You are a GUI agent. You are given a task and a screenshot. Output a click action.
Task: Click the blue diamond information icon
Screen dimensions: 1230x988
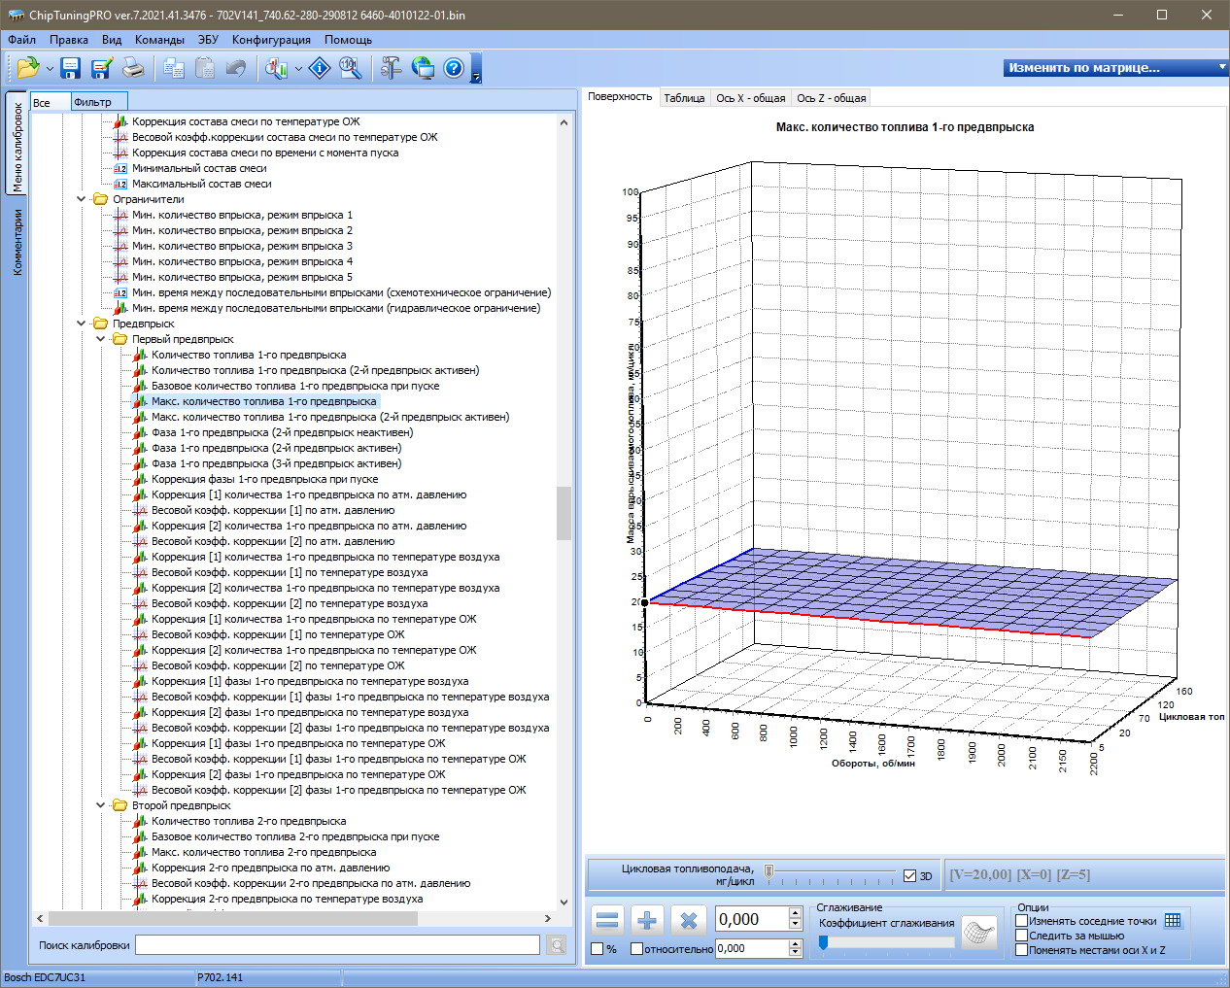coord(320,68)
